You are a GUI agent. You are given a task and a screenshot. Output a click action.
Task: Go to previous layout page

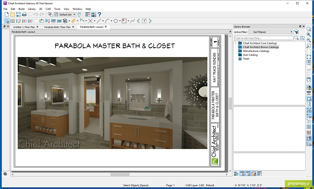click(138, 21)
